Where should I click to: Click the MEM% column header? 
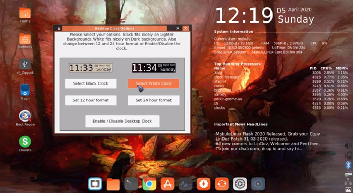(342, 68)
